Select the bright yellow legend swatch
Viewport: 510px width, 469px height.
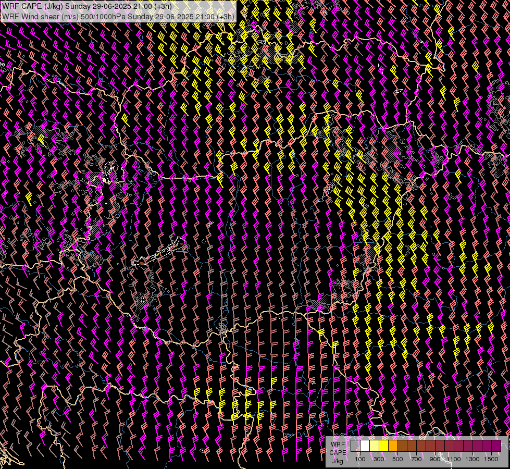384,446
